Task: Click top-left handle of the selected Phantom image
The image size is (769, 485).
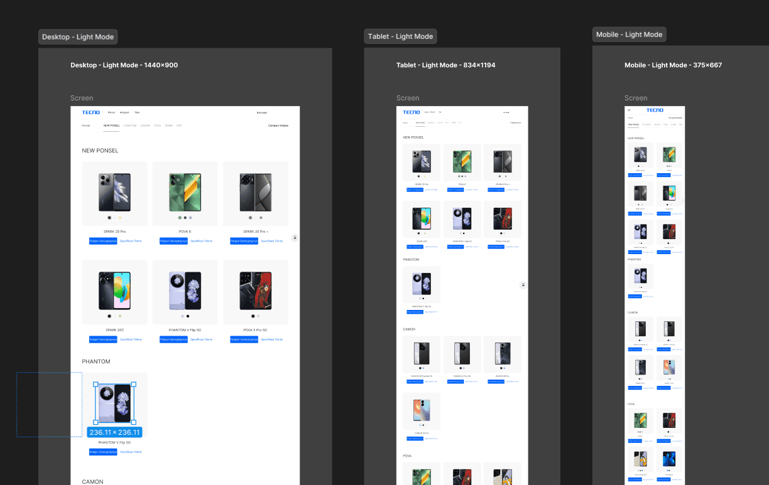Action: coord(95,385)
